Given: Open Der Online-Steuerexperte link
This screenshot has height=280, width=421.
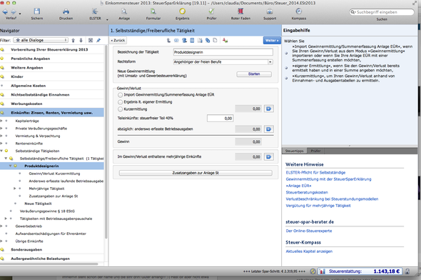Looking at the screenshot, I should click(309, 231).
